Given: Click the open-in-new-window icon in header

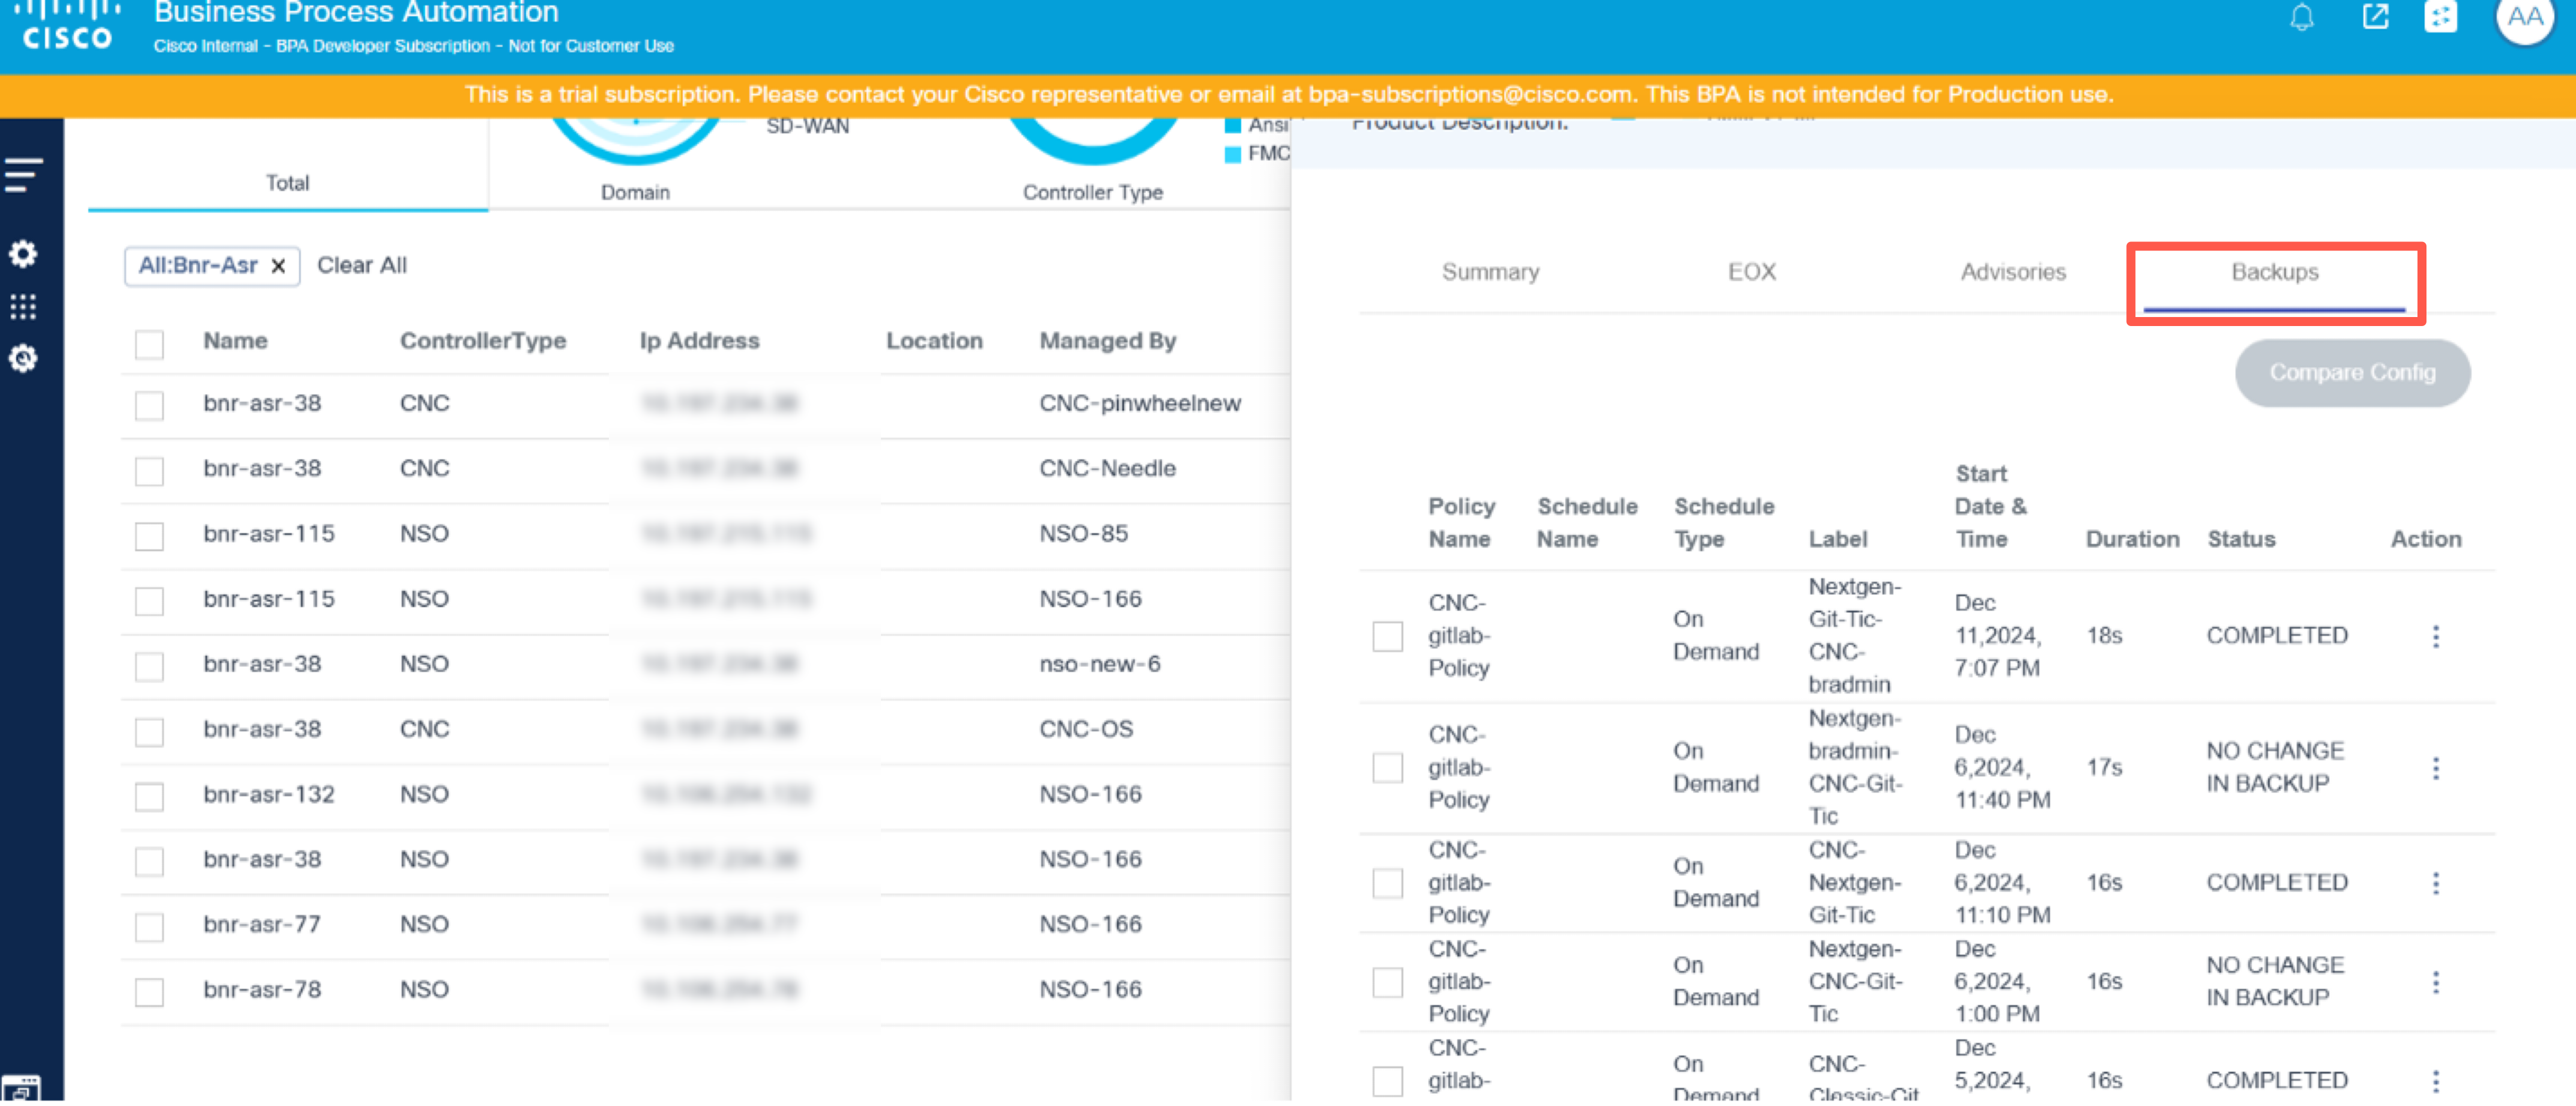Looking at the screenshot, I should [2375, 17].
